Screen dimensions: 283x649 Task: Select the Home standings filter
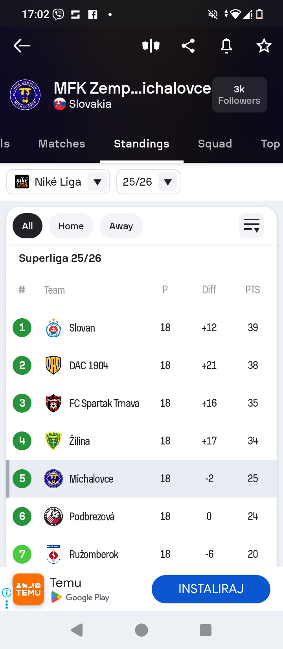[71, 226]
